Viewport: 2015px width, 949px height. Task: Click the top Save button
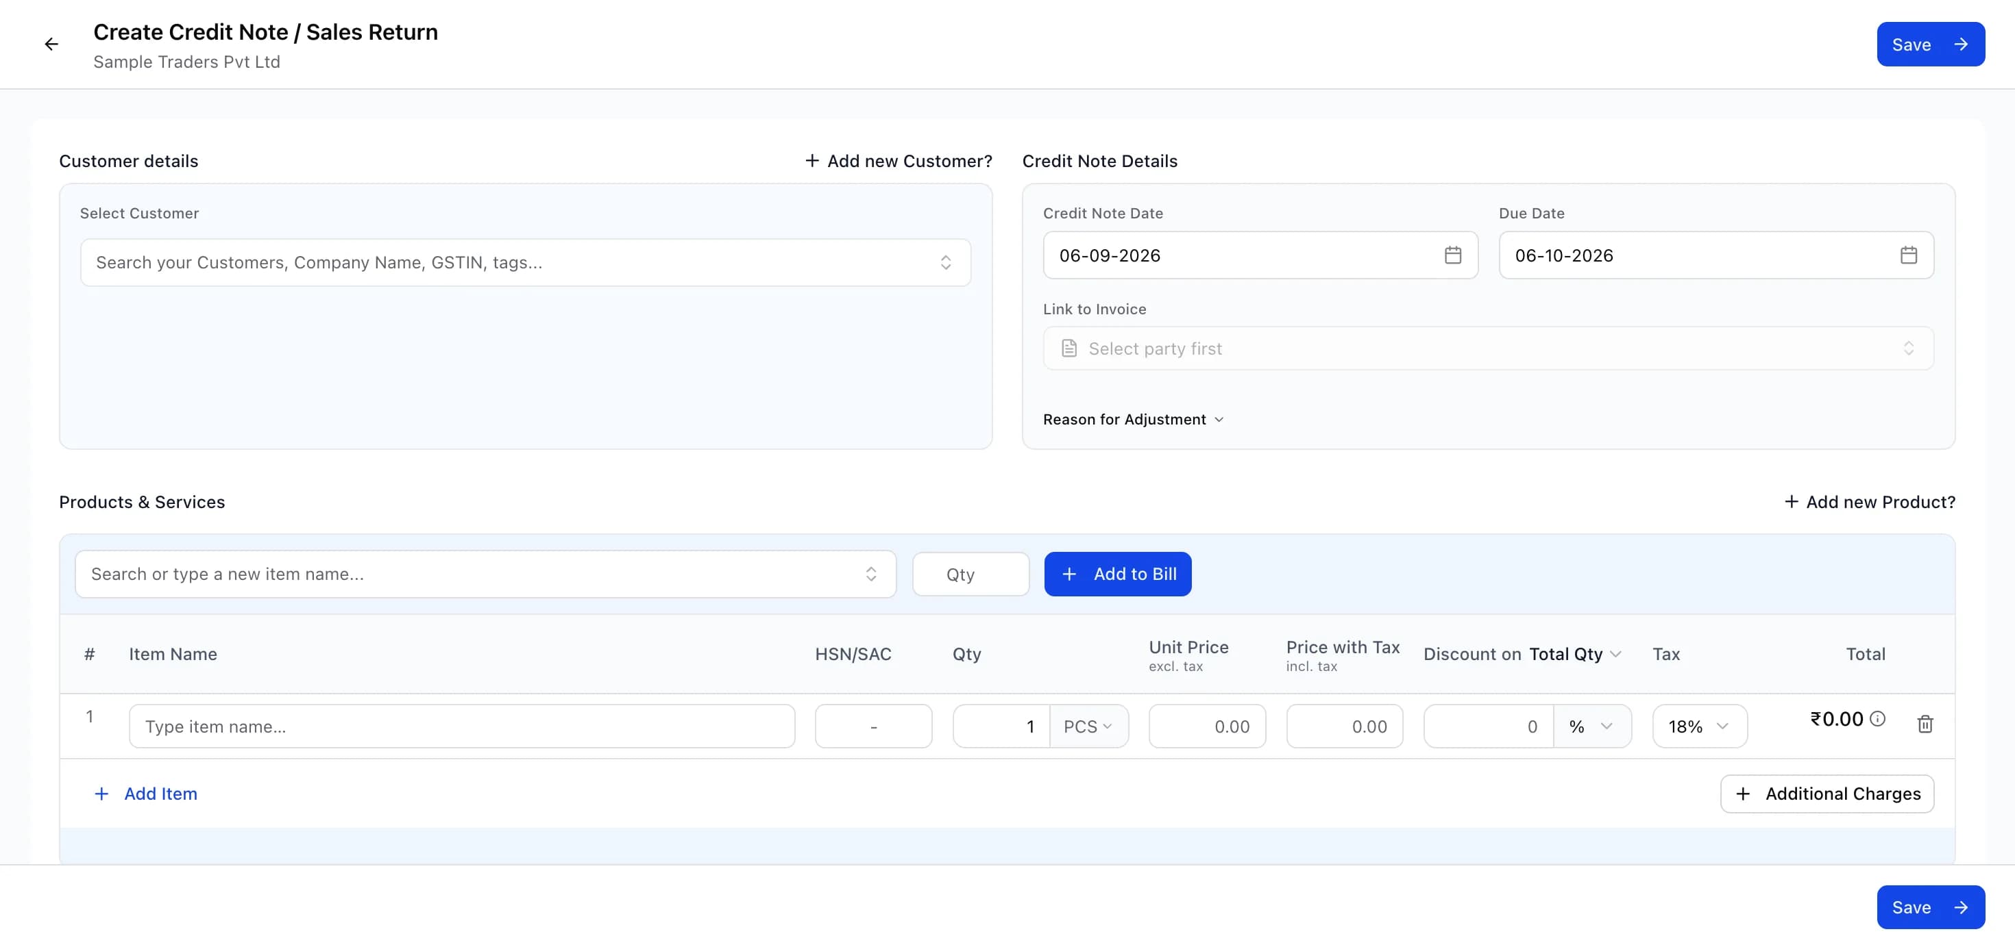click(1931, 45)
